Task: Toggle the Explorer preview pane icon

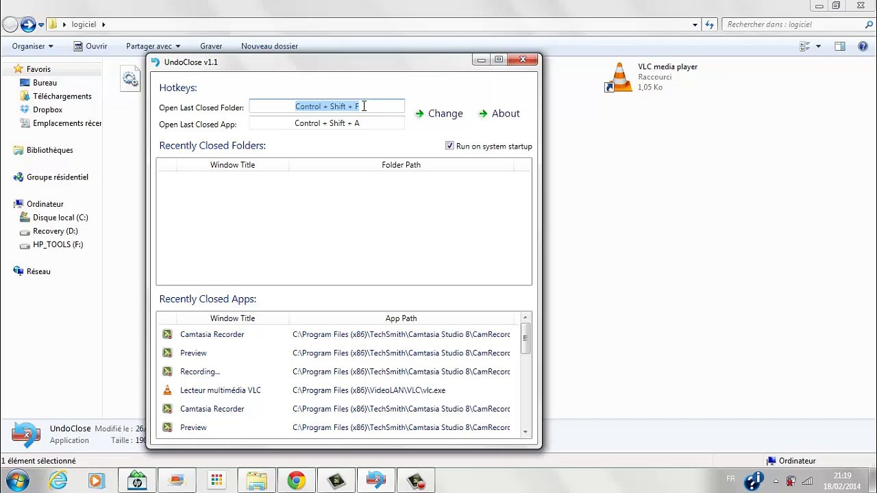Action: tap(840, 46)
